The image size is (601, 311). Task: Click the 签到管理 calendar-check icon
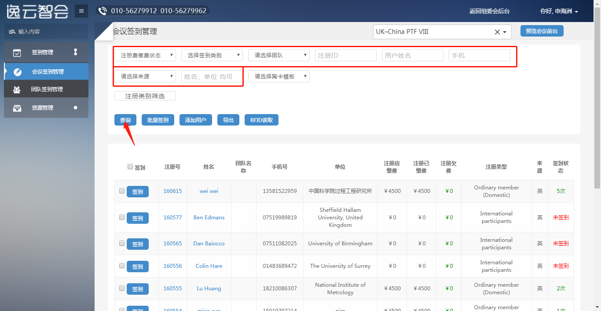click(17, 52)
